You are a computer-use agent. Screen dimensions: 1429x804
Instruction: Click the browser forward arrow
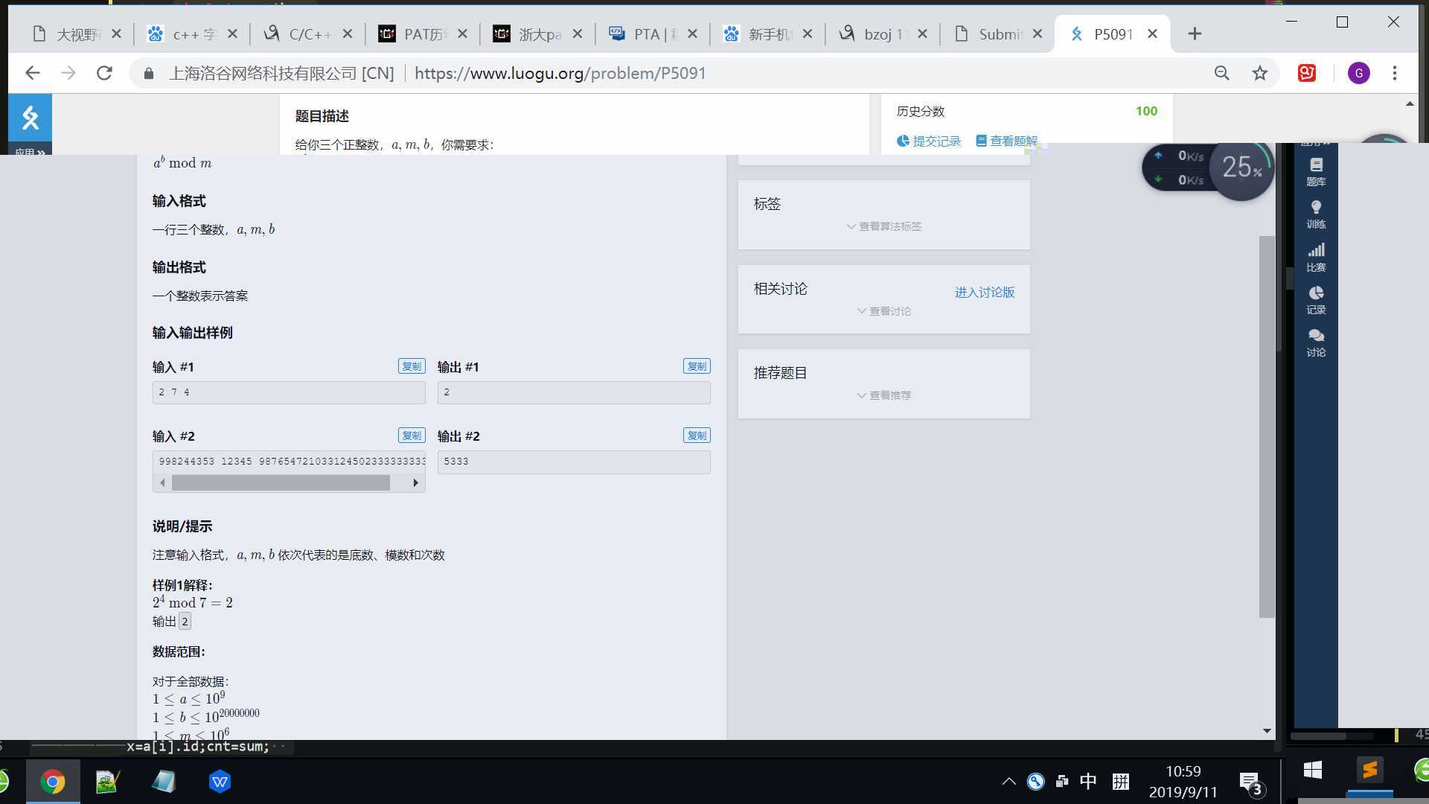68,73
